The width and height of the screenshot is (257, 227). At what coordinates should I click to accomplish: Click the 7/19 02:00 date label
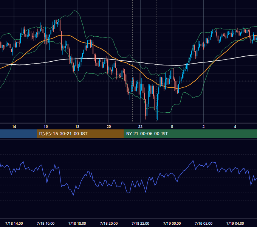coord(204,223)
